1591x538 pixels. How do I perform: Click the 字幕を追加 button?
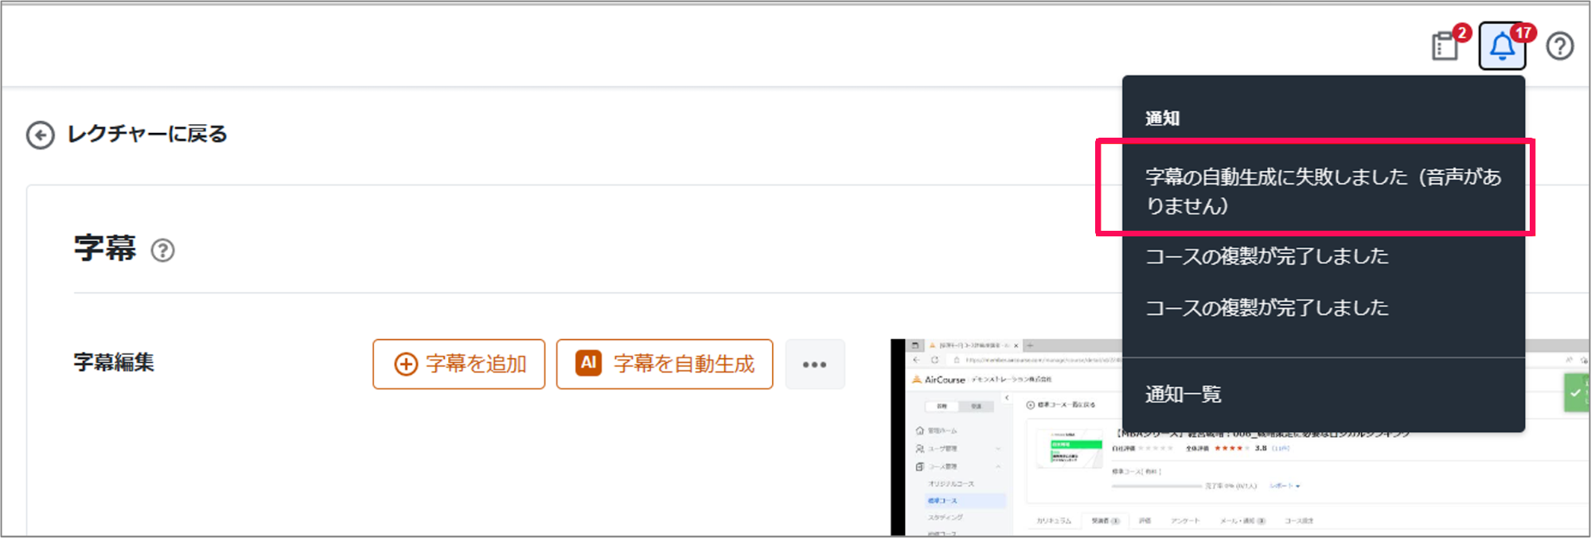pos(459,365)
